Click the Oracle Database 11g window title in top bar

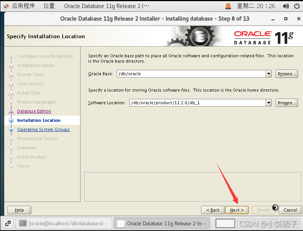click(106, 6)
